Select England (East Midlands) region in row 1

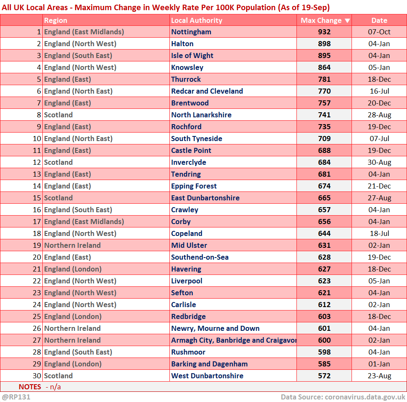tap(84, 32)
